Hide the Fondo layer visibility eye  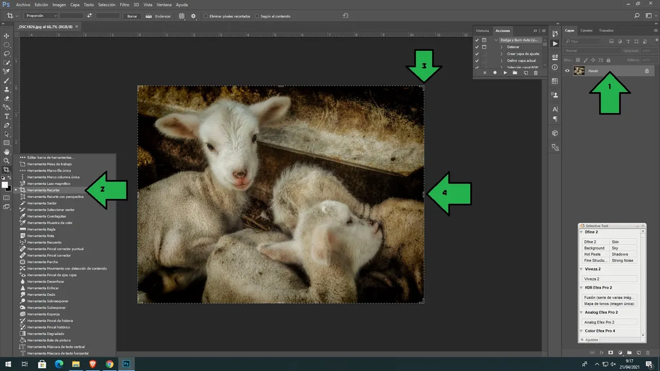tap(567, 71)
